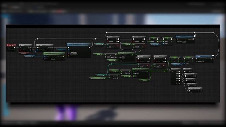The image size is (226, 127).
Task: Click the Then 2 pin on the Sequence node
Action: (180, 76)
